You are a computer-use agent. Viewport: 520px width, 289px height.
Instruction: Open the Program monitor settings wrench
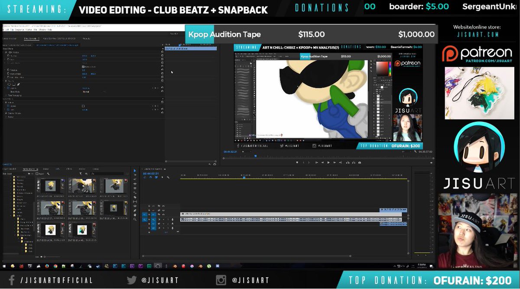tap(415, 151)
